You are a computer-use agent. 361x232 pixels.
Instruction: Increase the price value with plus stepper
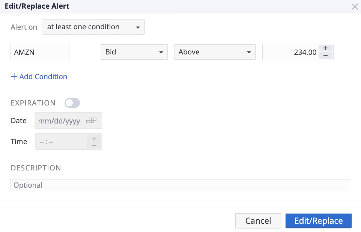click(x=325, y=48)
